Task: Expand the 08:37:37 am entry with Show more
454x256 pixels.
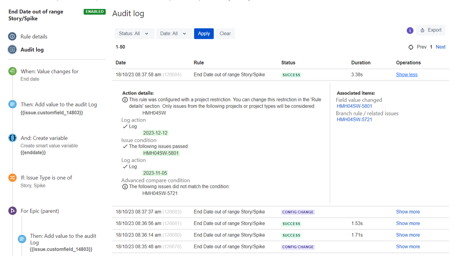Action: click(408, 212)
